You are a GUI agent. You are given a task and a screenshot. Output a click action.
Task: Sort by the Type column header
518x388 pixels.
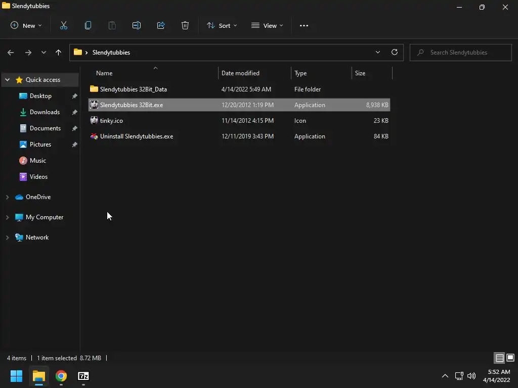tap(300, 73)
